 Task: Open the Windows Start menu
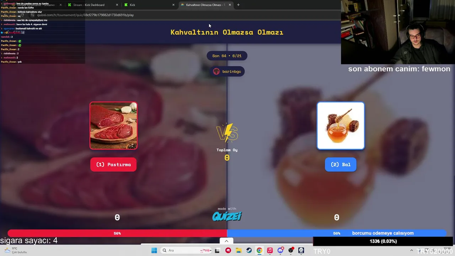(x=154, y=250)
